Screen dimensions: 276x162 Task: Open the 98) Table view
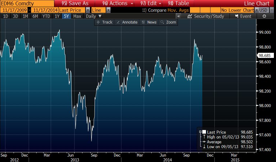click(178, 3)
